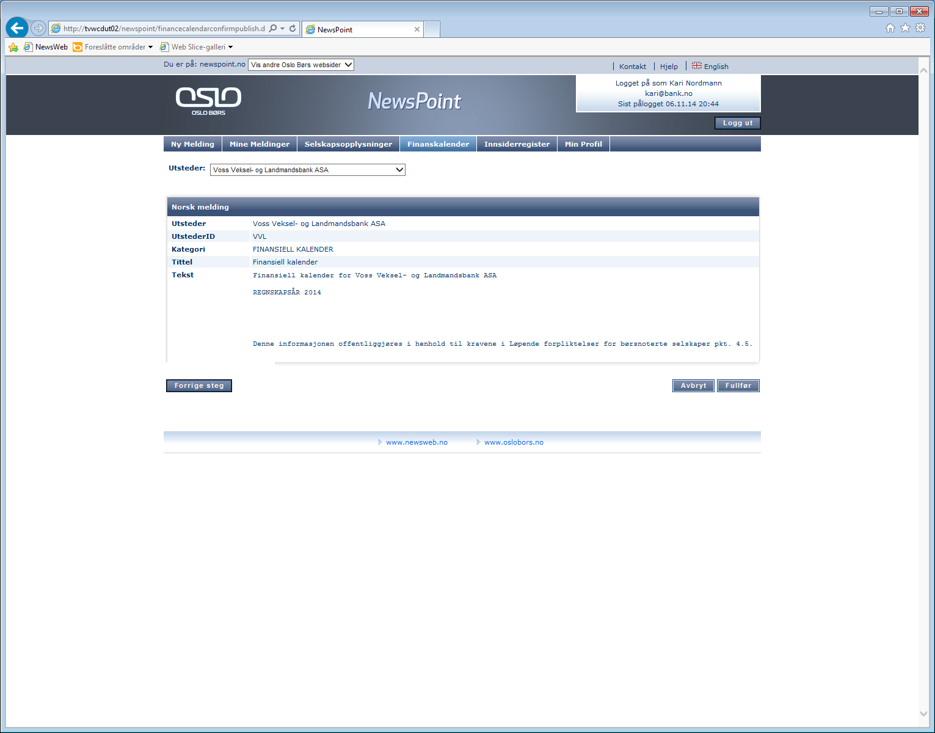Open www.newsweb.no footer link

pyautogui.click(x=417, y=442)
